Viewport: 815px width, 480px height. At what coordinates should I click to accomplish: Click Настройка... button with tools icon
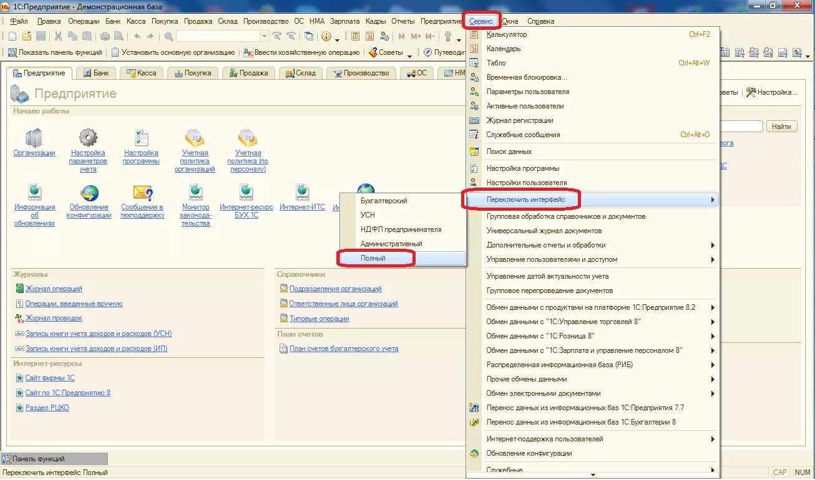tap(771, 92)
